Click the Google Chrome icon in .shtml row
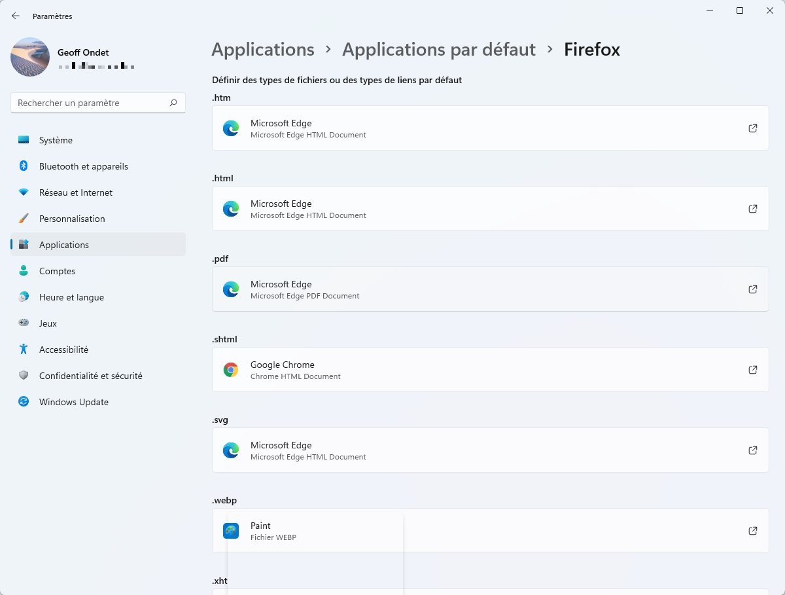The image size is (785, 595). pyautogui.click(x=231, y=370)
